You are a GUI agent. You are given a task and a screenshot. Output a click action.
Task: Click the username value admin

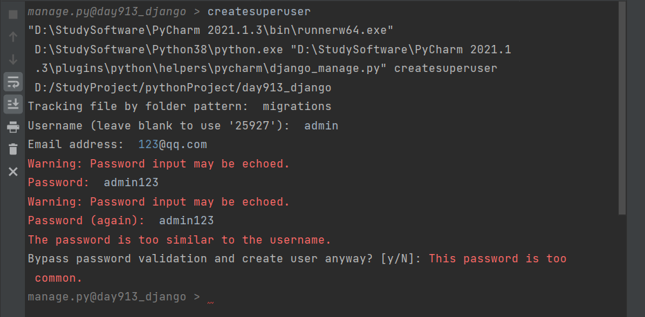[321, 126]
